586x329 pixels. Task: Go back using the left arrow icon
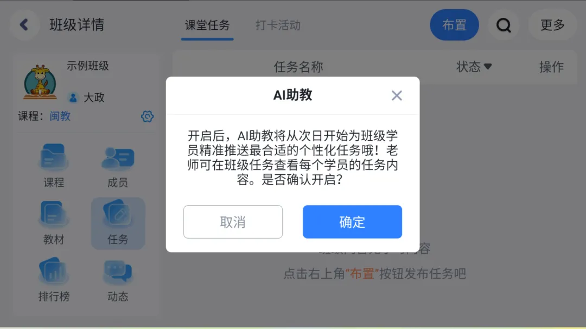(24, 25)
